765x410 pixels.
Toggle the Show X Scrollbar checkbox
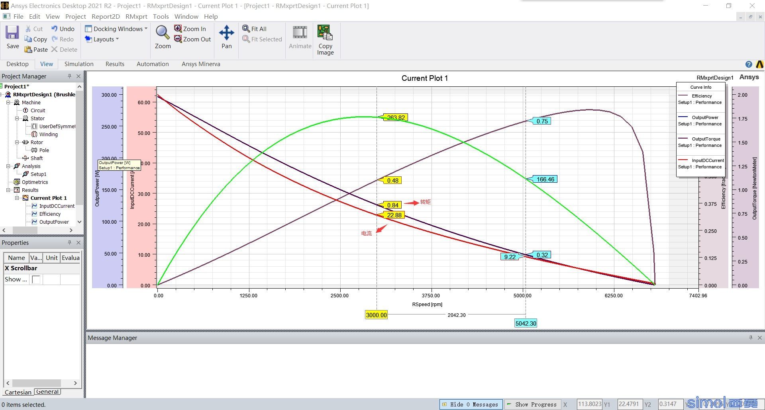tap(36, 279)
